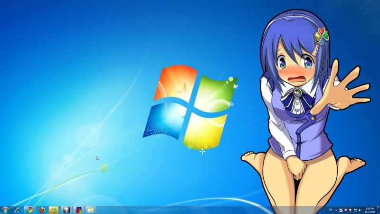The width and height of the screenshot is (380, 214).
Task: Open the clock showing 1:25 PM
Action: (370, 210)
